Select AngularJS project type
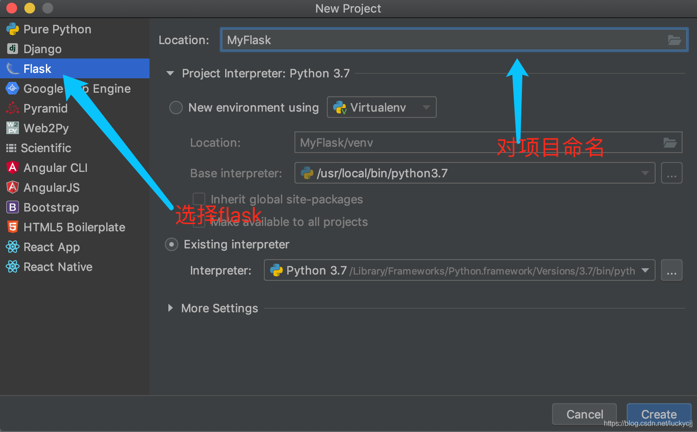 point(75,188)
